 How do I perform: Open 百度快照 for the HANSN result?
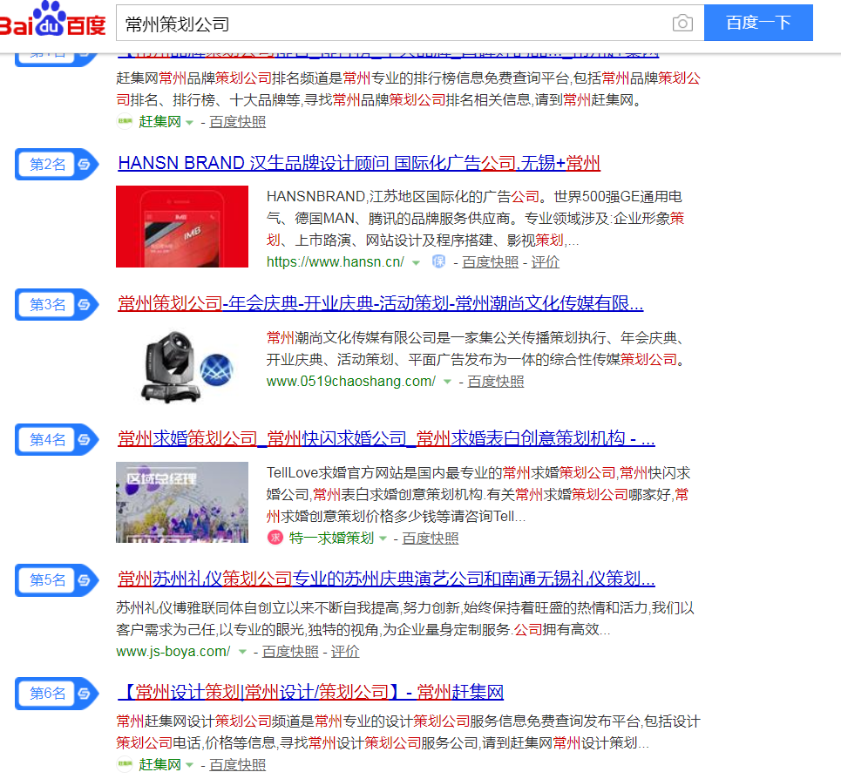pos(491,262)
